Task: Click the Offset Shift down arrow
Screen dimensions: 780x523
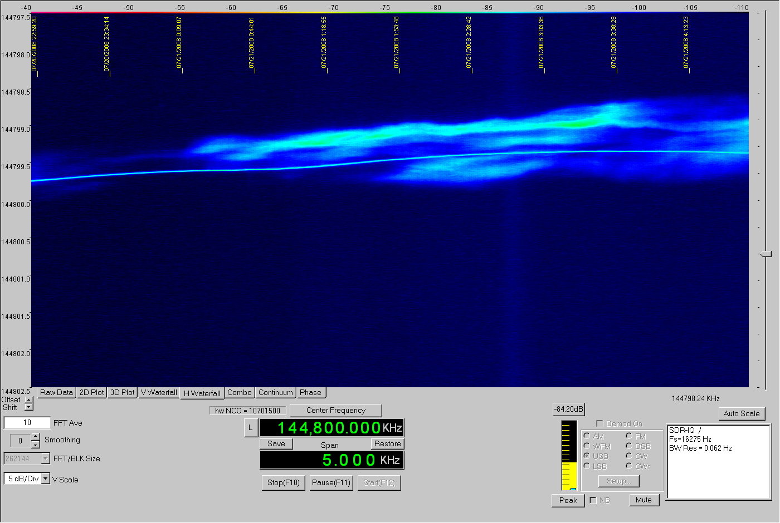Action: (29, 407)
